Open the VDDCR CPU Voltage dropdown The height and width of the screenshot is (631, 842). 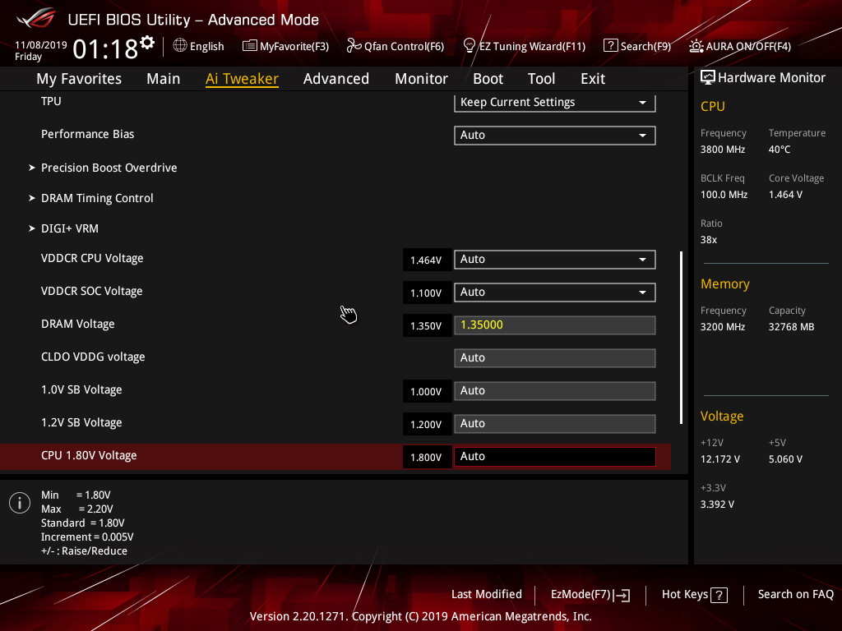coord(555,259)
